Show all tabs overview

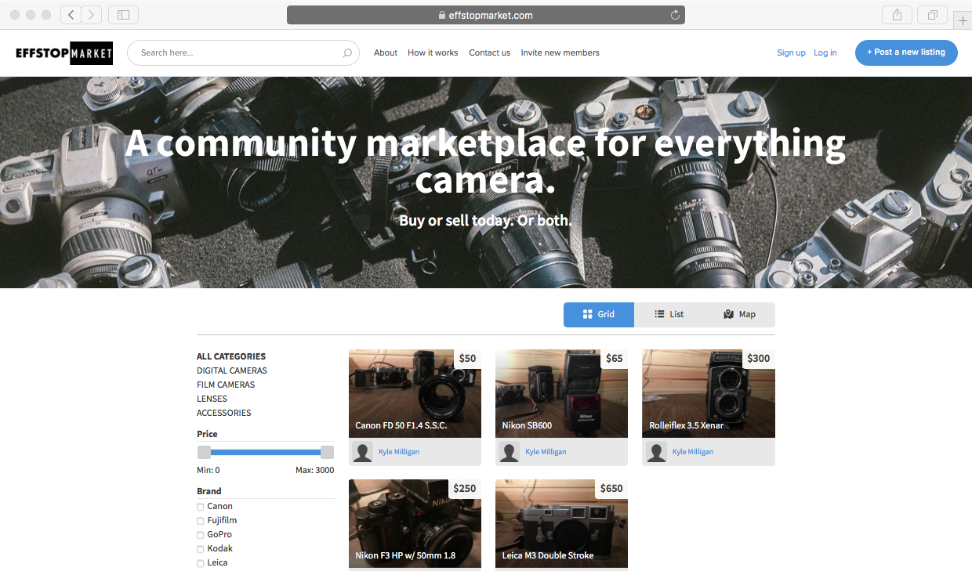pos(933,15)
